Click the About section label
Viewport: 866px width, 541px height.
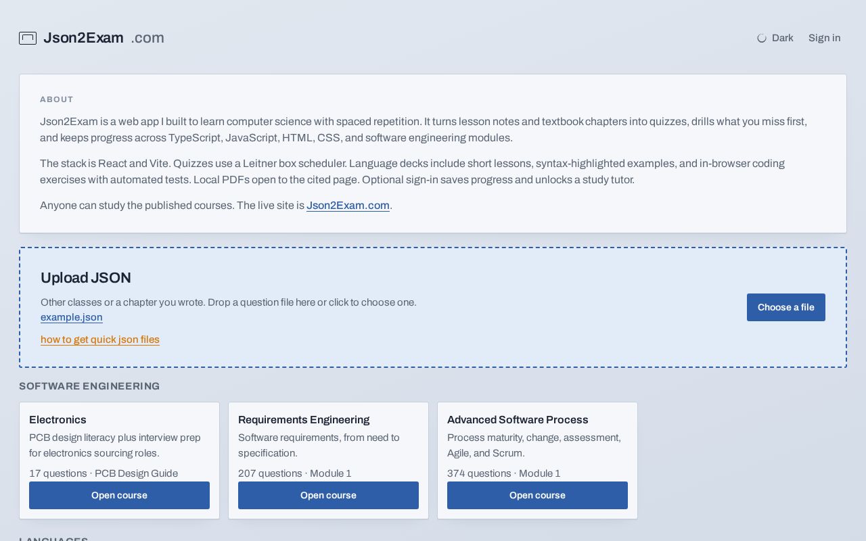57,99
